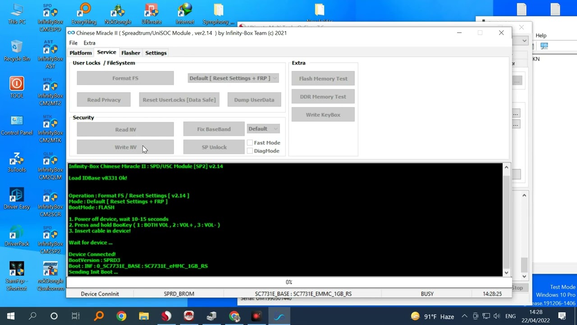Open the SamFrp Shortcut desktop icon
Viewport: 577px width, 325px height.
17,276
